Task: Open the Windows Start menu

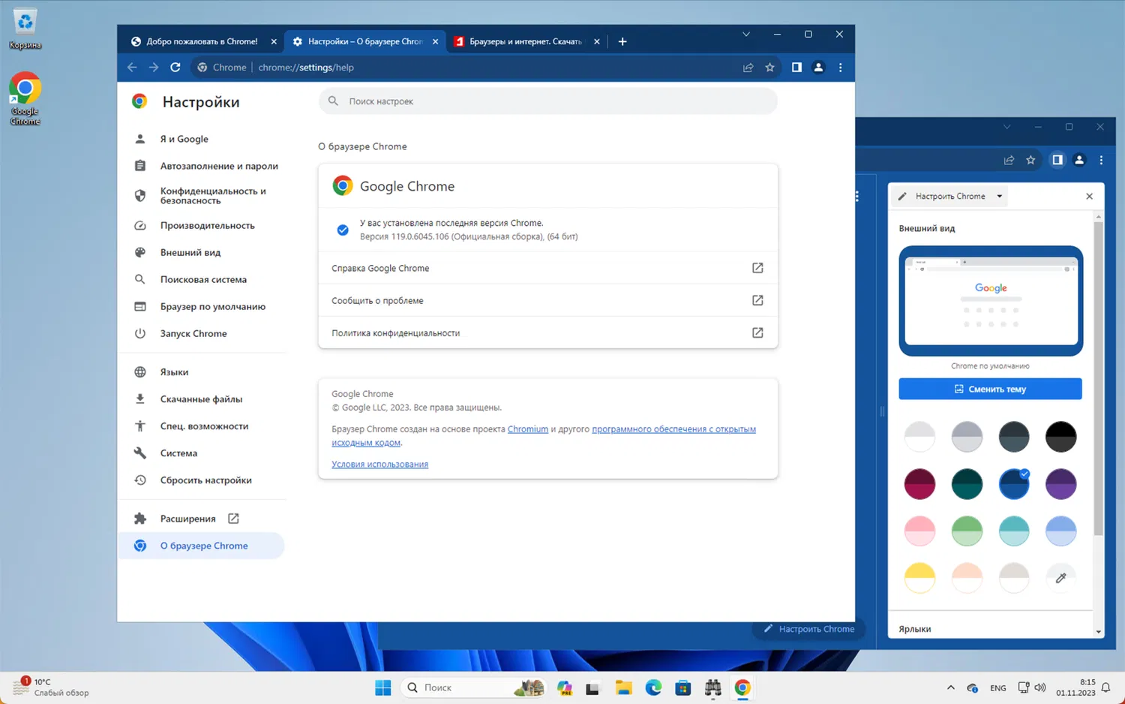Action: point(382,687)
